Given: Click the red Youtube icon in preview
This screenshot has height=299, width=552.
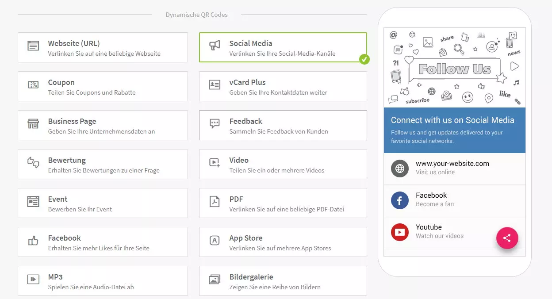Looking at the screenshot, I should pos(400,232).
